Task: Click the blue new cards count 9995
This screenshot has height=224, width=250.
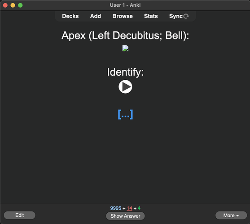Action: click(116, 208)
